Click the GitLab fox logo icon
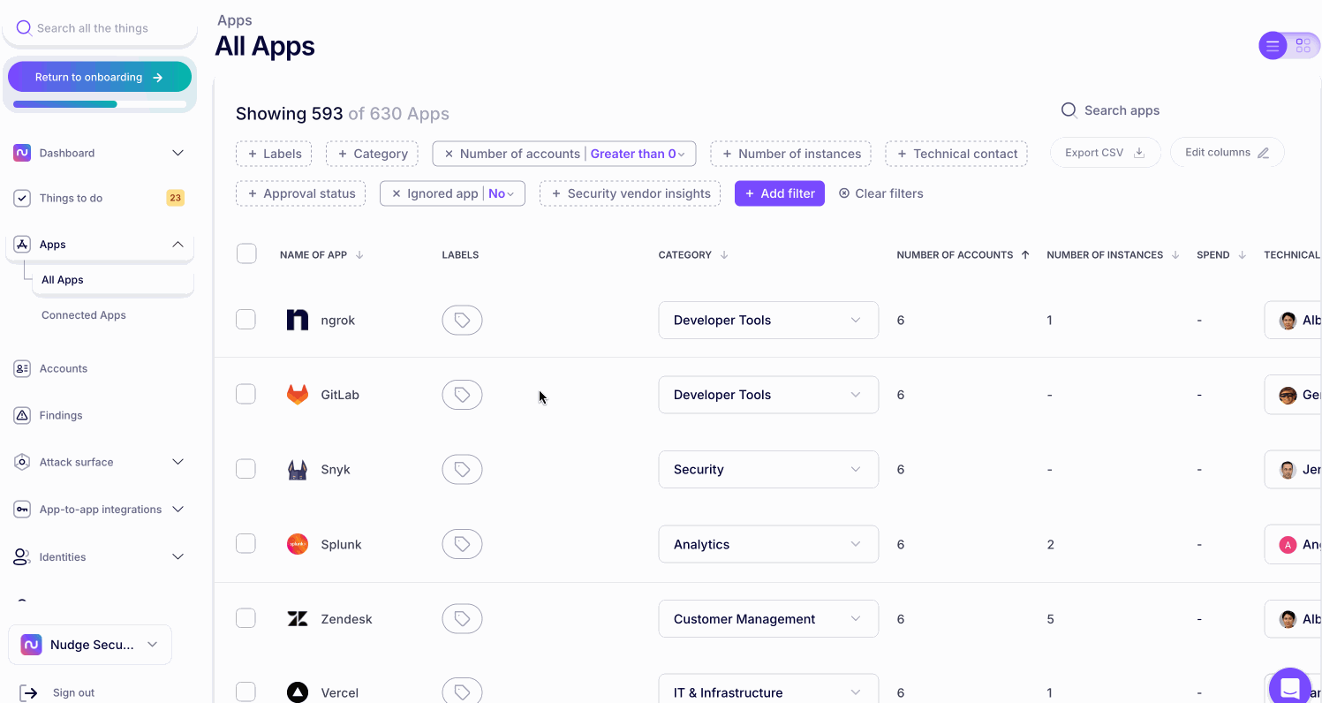The height and width of the screenshot is (703, 1322). (x=298, y=395)
